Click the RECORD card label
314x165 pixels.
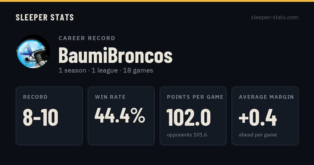pyautogui.click(x=35, y=97)
